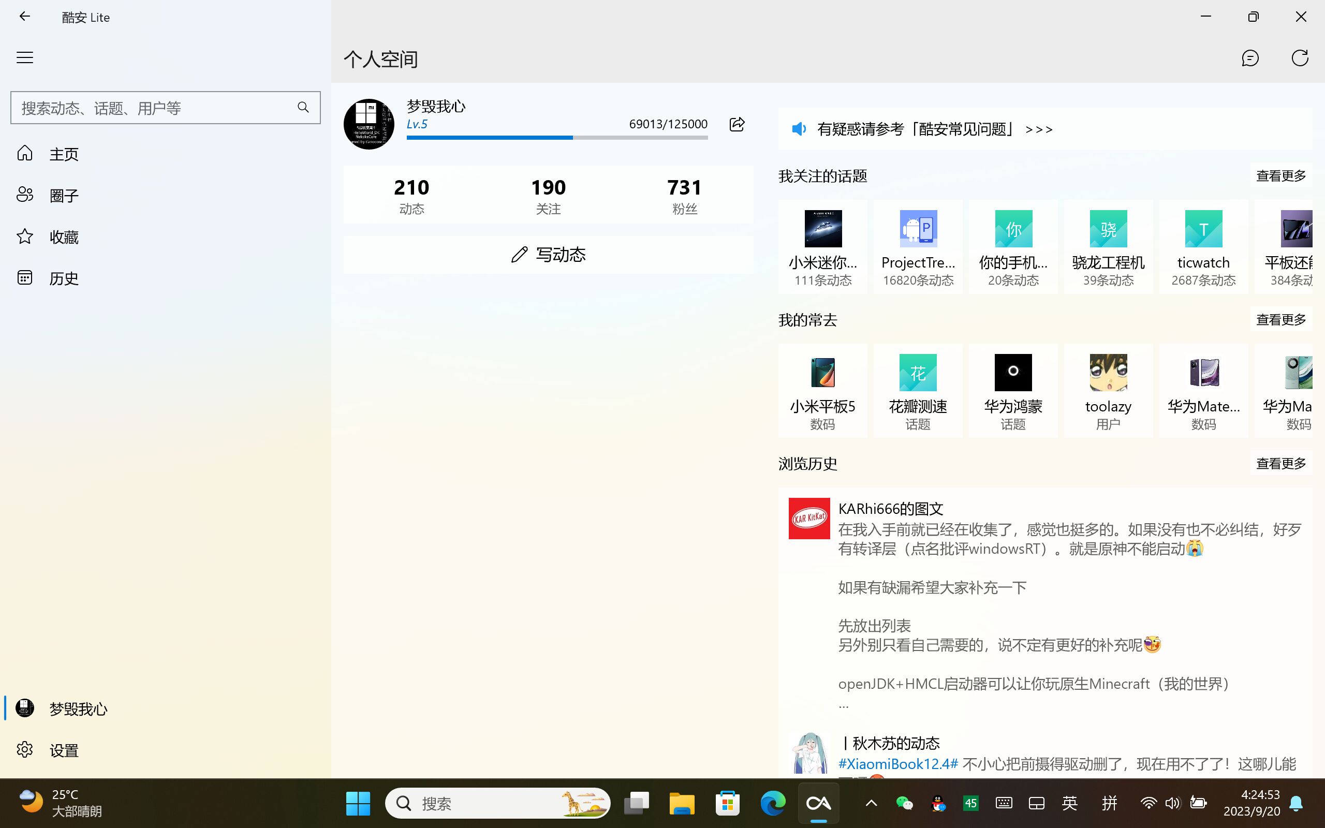Click the announcement speaker icon
Screen dimensions: 1325x828
[799, 129]
